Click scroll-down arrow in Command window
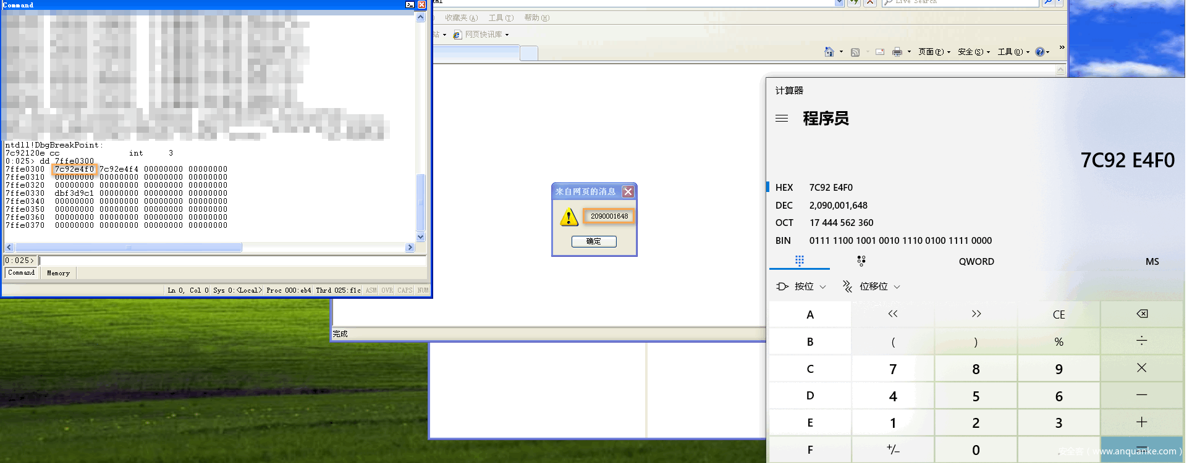Screen dimensions: 1192x463 click(x=421, y=237)
